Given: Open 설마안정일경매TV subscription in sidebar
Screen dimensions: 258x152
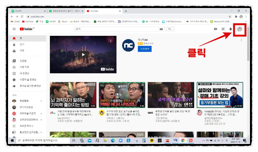Looking at the screenshot, I should [27, 120].
